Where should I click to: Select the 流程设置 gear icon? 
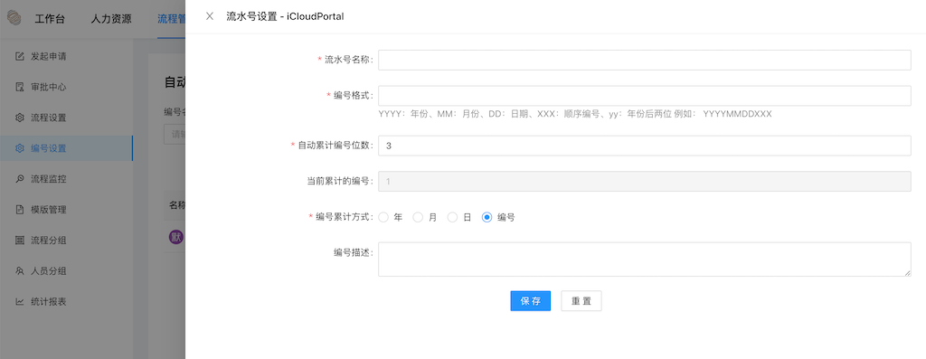pyautogui.click(x=20, y=118)
